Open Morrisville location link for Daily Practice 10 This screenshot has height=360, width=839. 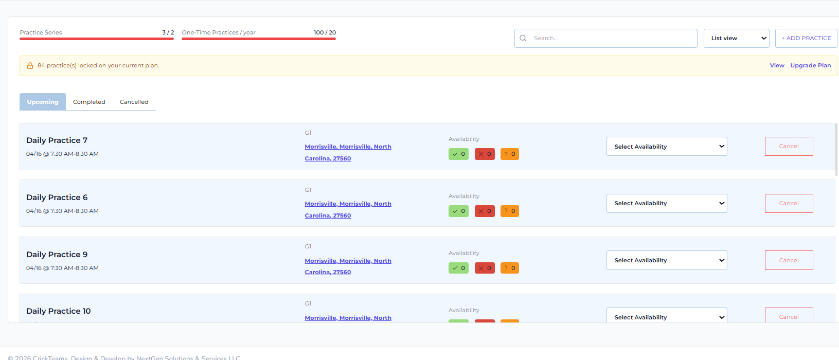(348, 318)
